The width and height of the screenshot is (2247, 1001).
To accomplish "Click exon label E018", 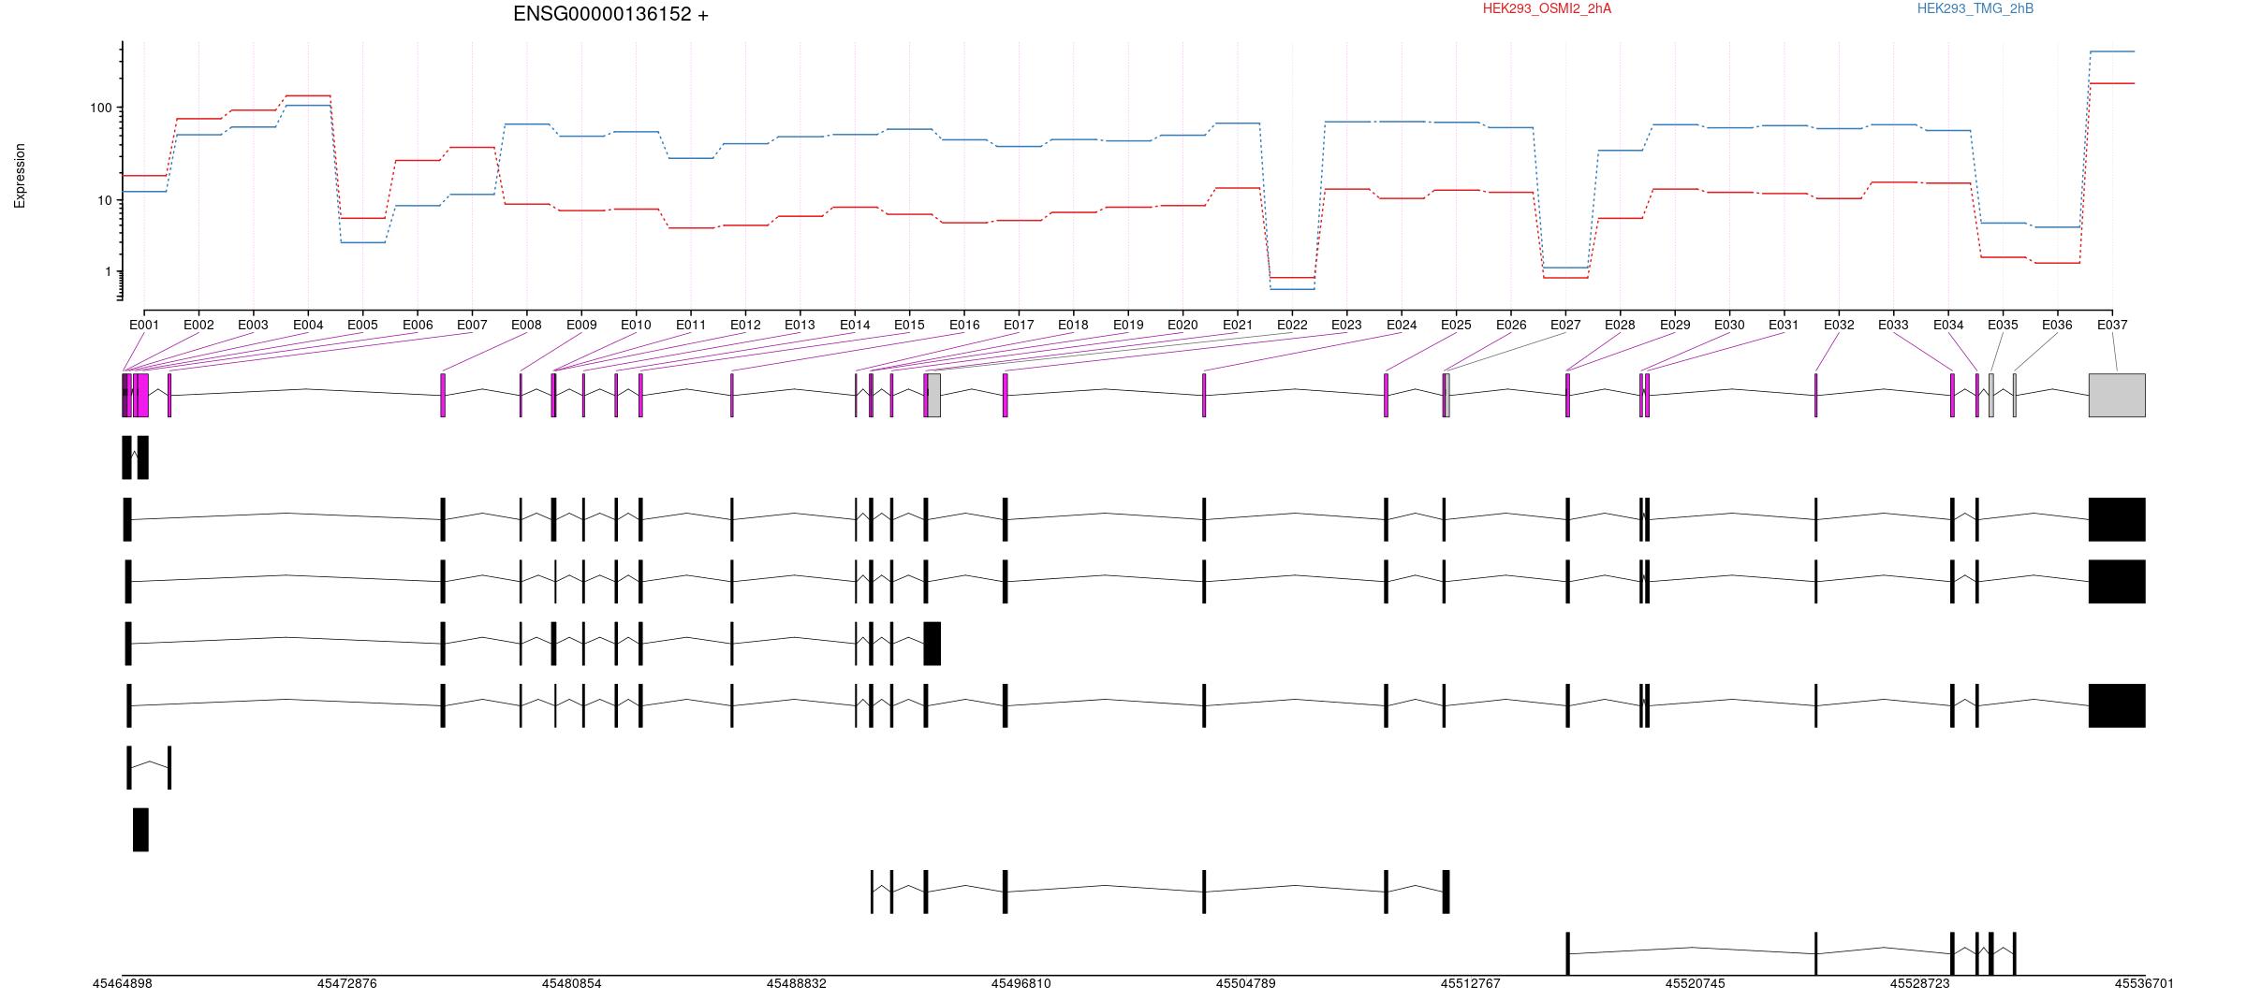I will click(1073, 325).
